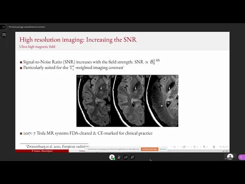Click the 'Pr Ciuciu partage actuellement' header text
The image size is (245, 184).
[27, 27]
